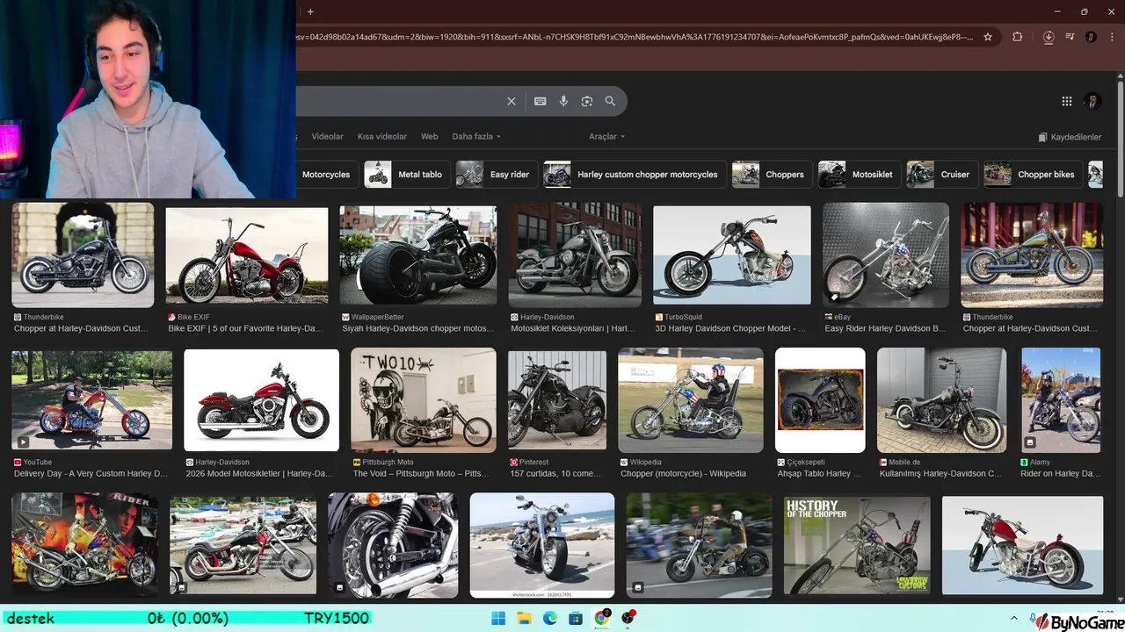Viewport: 1125px width, 632px height.
Task: Open 'Rider on Harley Da...' Alamy caption
Action: coord(1060,473)
